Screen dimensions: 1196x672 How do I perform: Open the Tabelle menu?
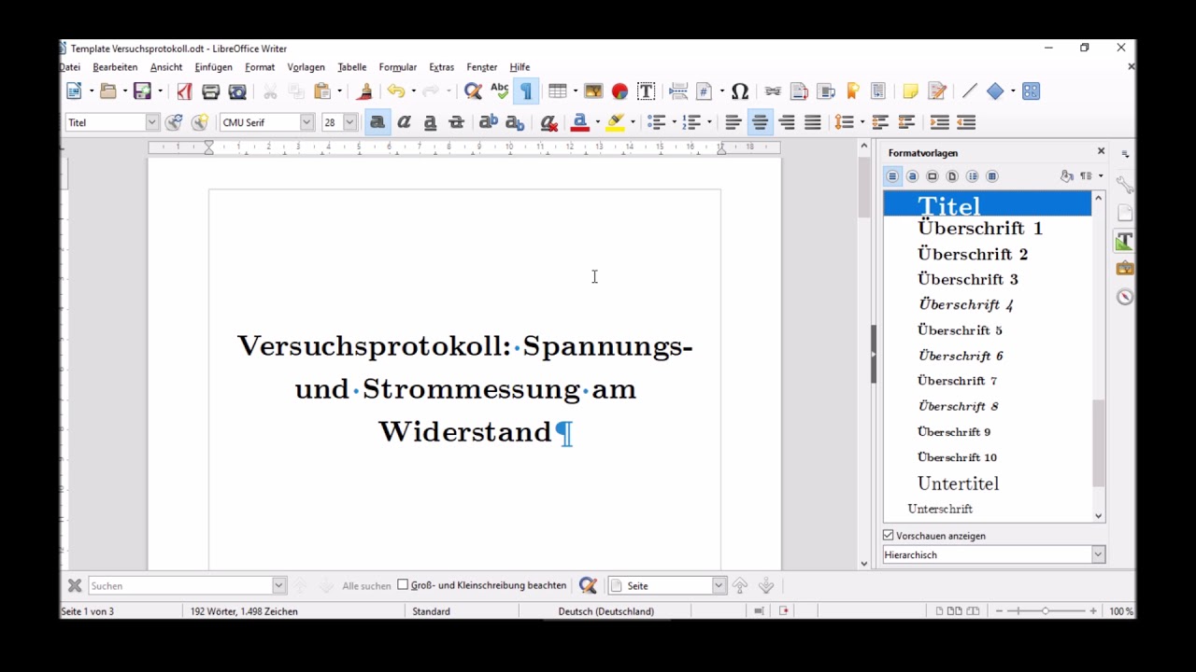(352, 67)
